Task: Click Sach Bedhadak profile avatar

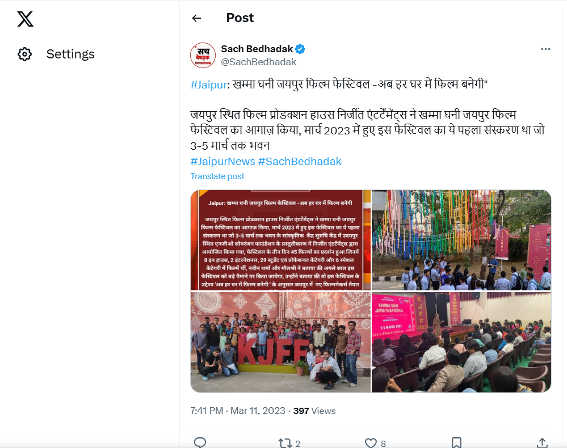Action: pyautogui.click(x=203, y=55)
